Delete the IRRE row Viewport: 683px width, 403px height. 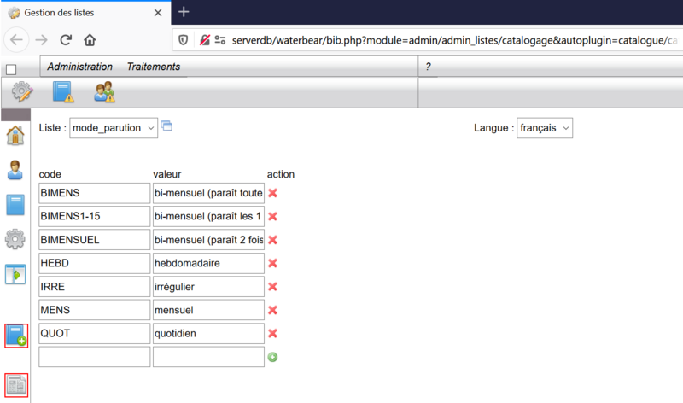tap(272, 287)
